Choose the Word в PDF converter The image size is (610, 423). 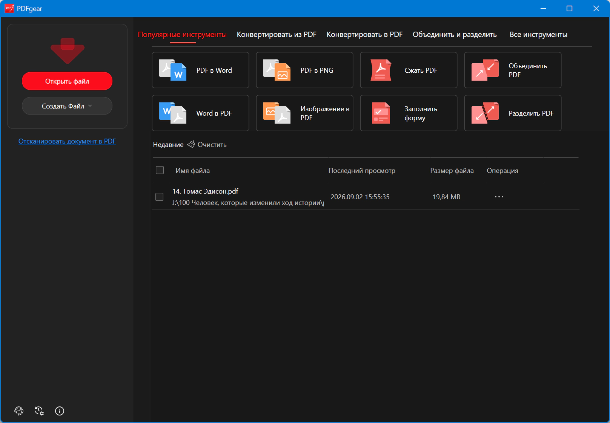click(x=200, y=113)
